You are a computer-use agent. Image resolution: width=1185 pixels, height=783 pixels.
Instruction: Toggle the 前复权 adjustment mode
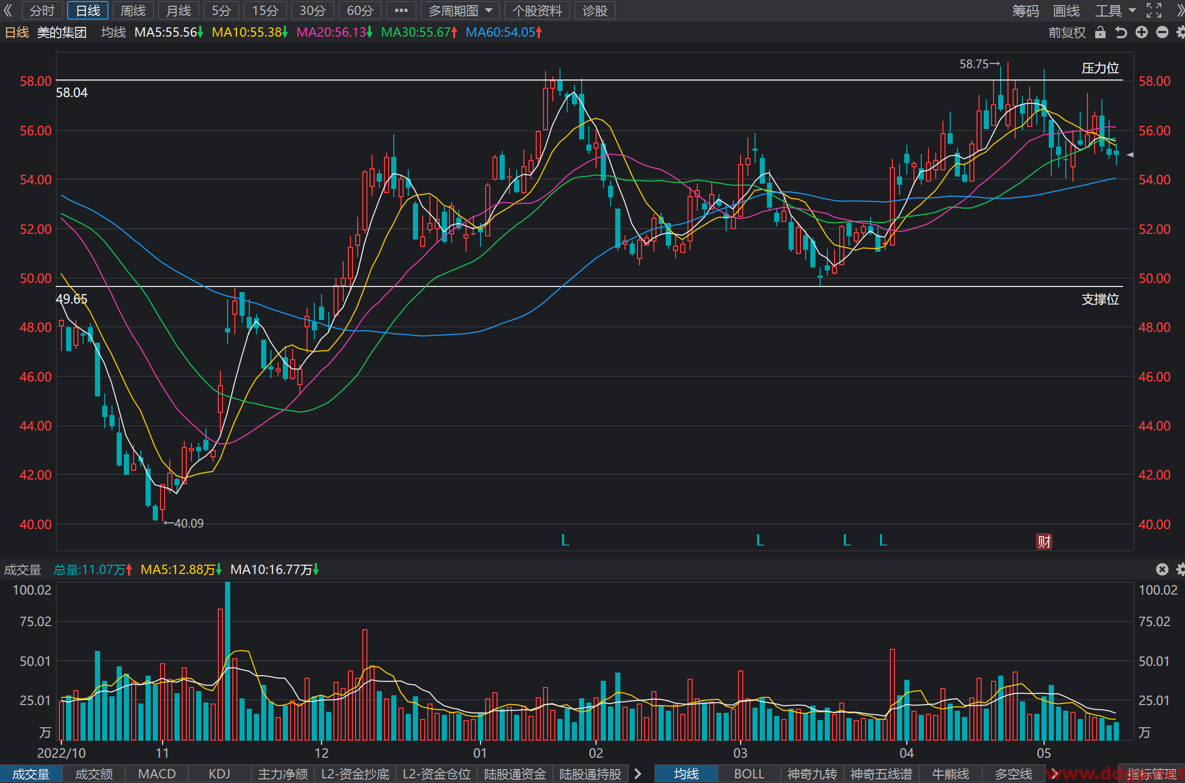(1067, 33)
